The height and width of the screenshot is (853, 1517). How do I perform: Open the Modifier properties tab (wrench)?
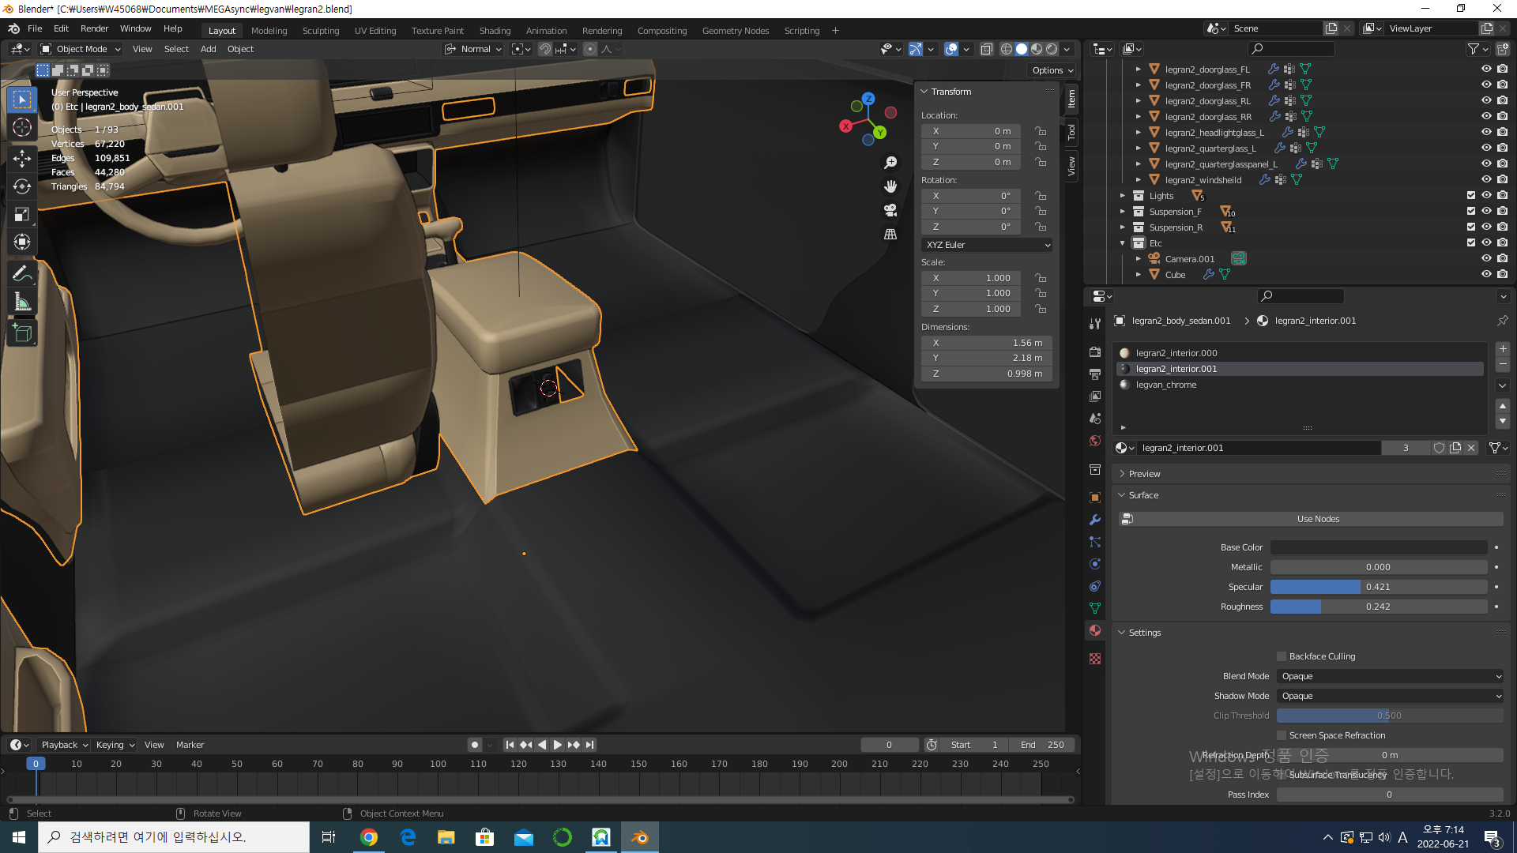[x=1095, y=520]
